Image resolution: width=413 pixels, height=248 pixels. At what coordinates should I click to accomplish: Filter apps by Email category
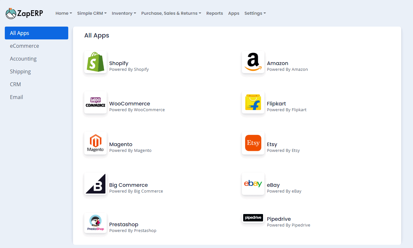[x=37, y=97]
